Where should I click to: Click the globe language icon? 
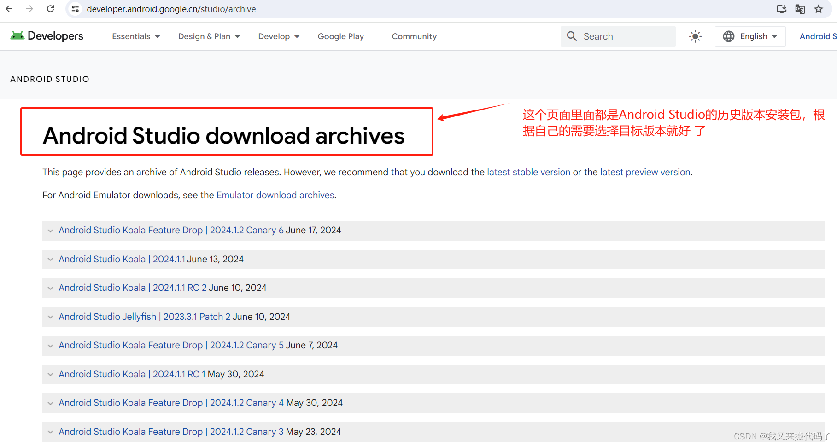729,36
